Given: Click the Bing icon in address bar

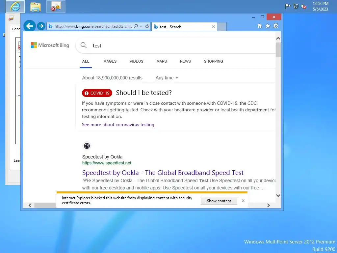Looking at the screenshot, I should [50, 26].
